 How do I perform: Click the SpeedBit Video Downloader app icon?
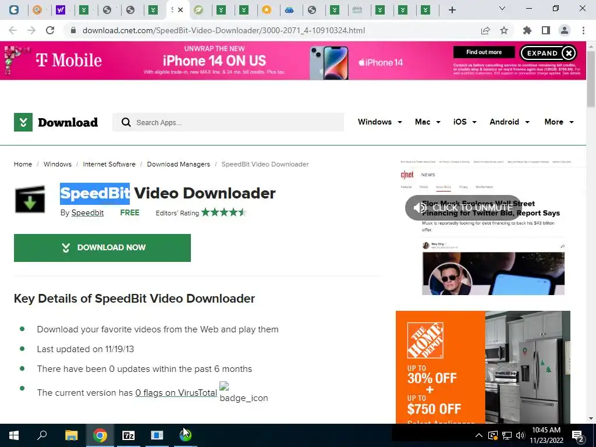30,199
